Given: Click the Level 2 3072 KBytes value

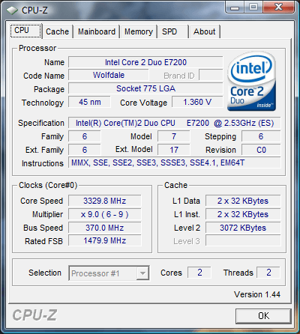Looking at the screenshot, I should 243,228.
